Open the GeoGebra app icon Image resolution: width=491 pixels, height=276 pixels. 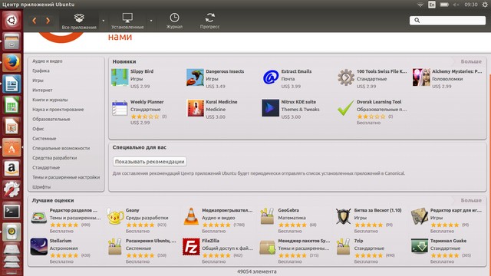267,216
